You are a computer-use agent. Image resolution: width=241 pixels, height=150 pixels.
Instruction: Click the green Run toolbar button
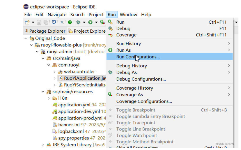coord(90,22)
